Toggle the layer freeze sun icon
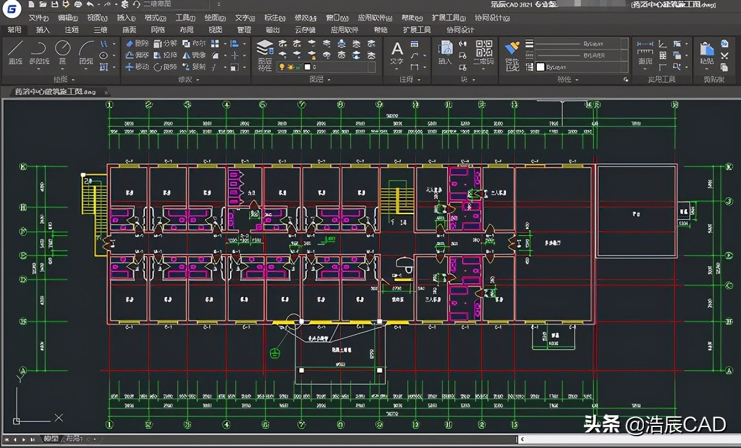The height and width of the screenshot is (448, 741). tap(289, 67)
